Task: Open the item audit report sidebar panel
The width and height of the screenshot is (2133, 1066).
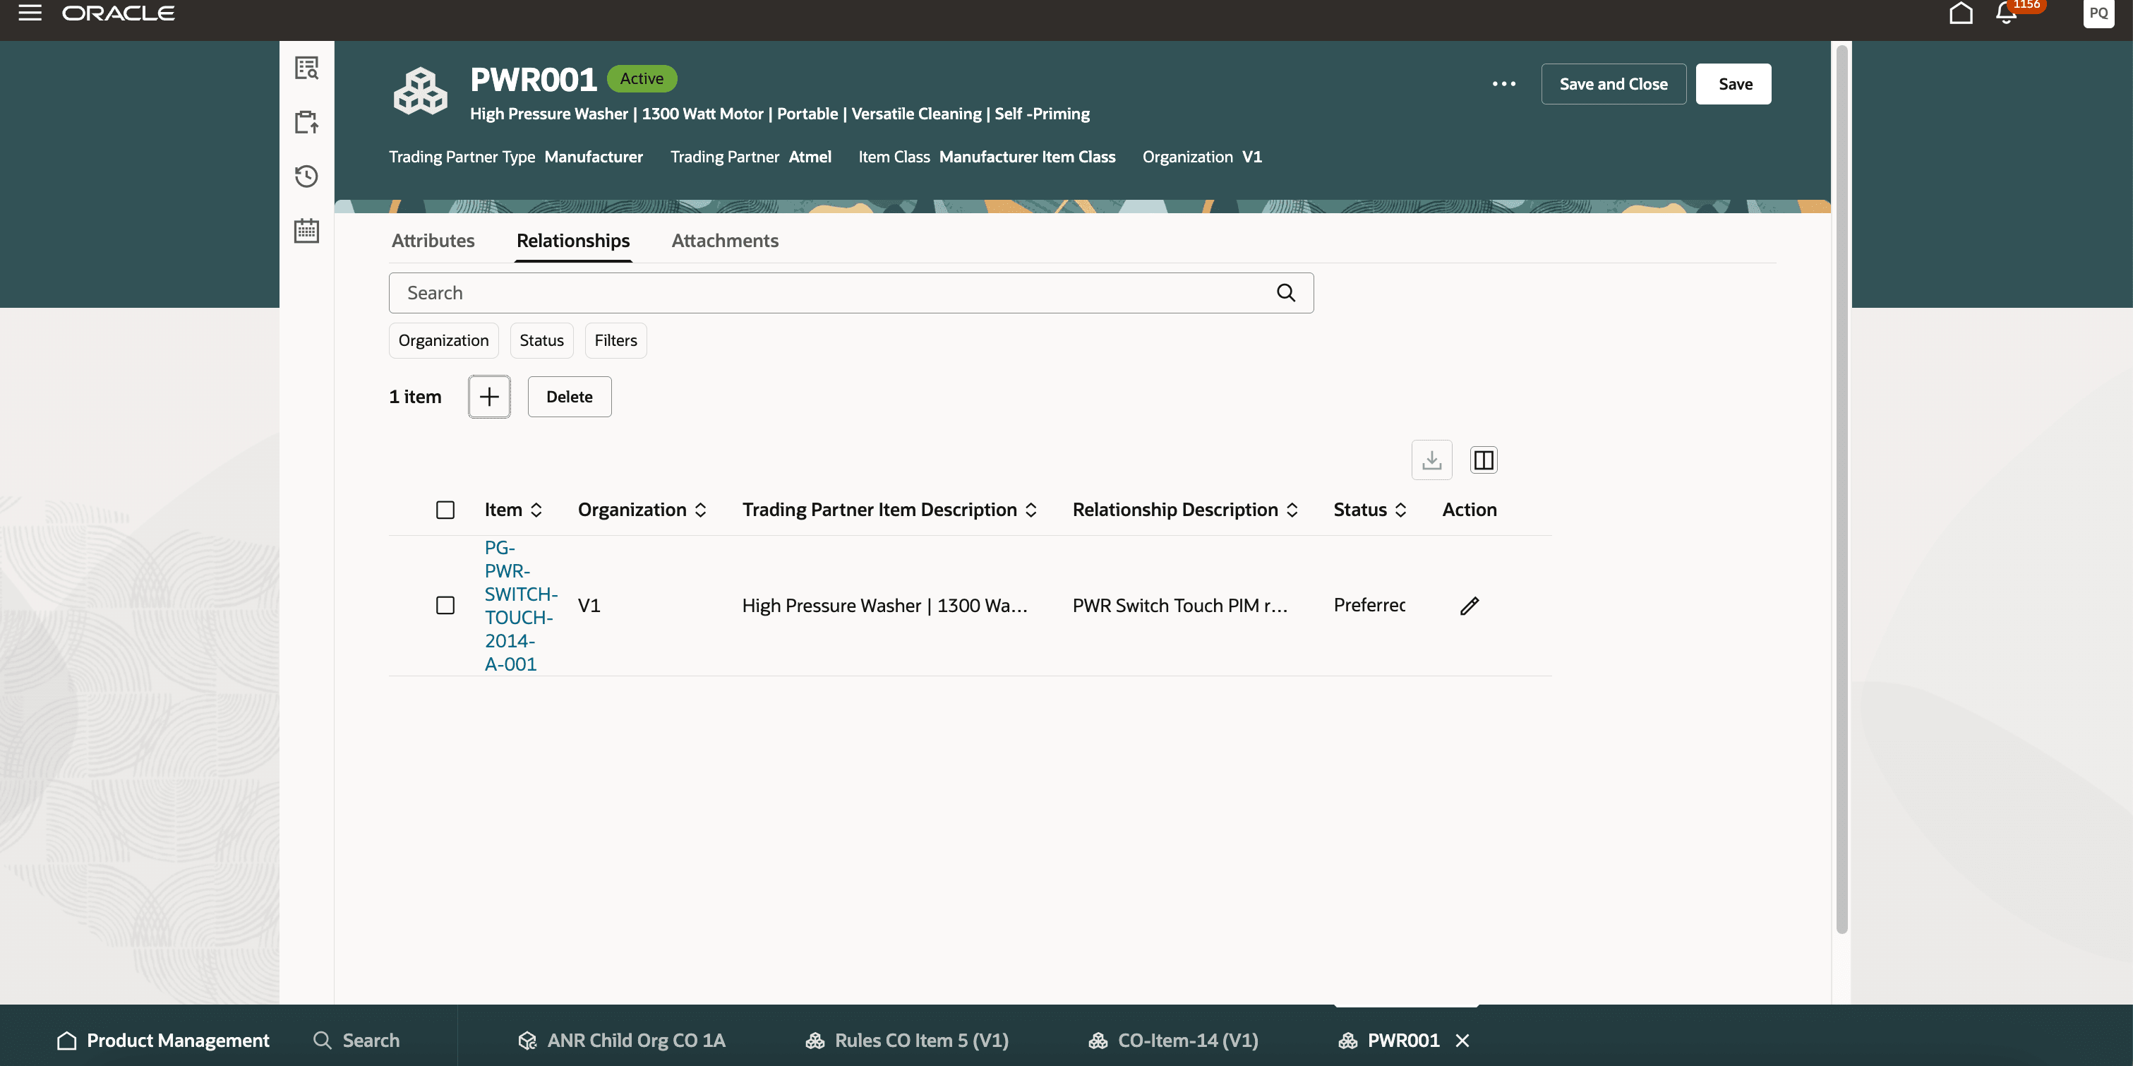Action: pos(306,68)
